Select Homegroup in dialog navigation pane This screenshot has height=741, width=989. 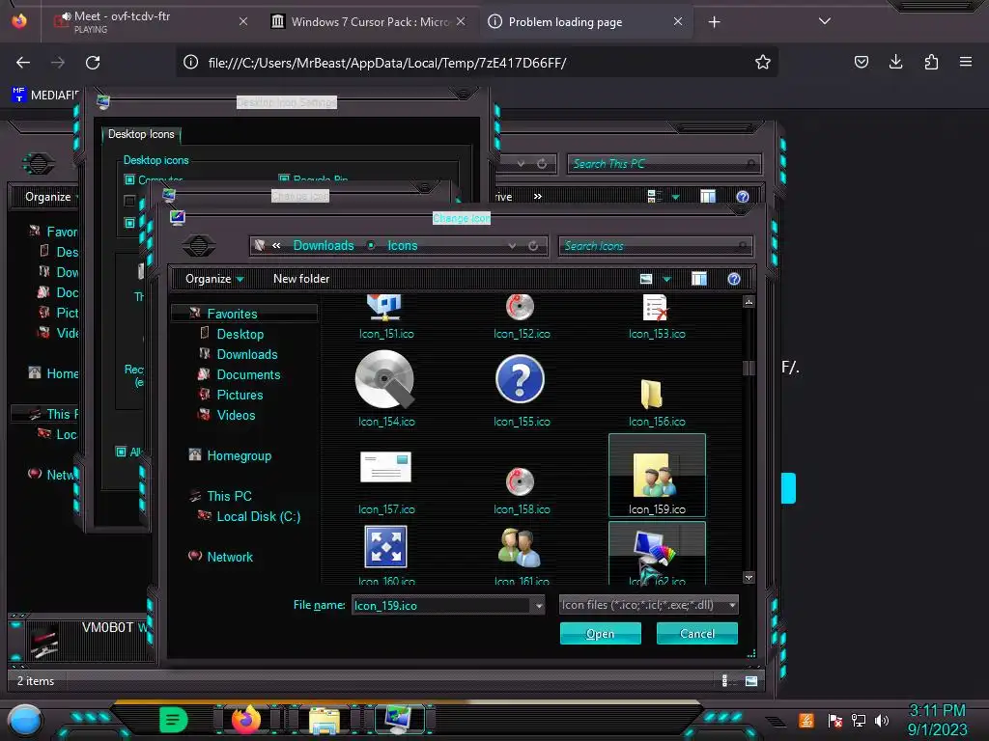(239, 455)
